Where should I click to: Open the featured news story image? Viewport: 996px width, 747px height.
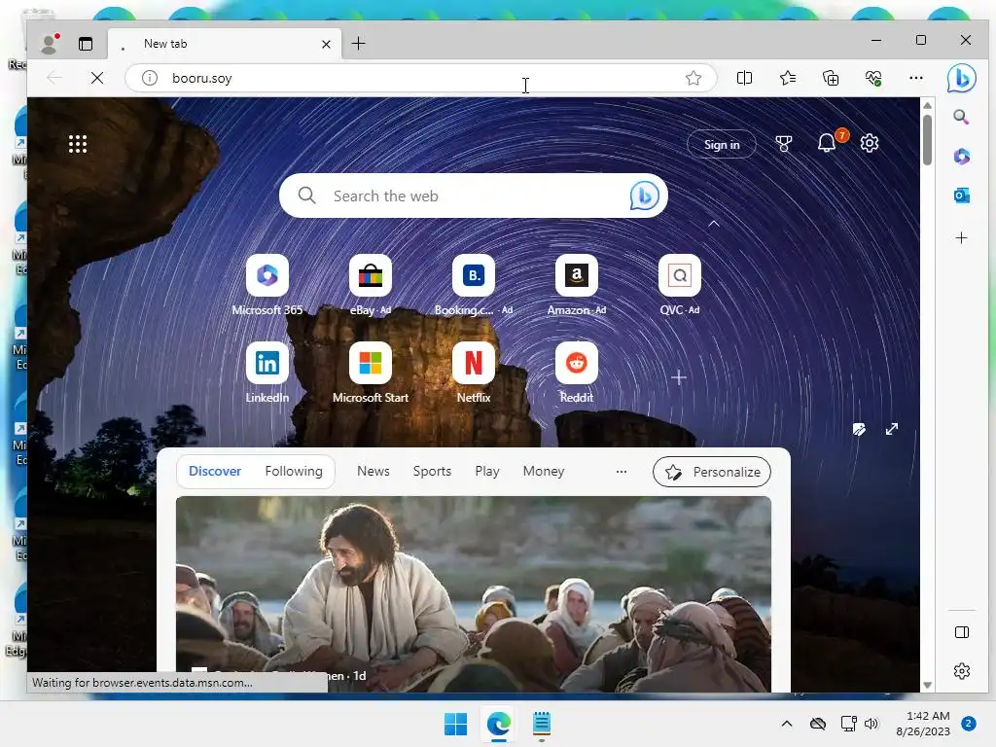474,594
